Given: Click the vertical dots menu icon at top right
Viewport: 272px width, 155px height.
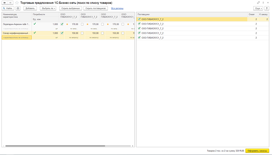Looking at the screenshot, I should point(263,3).
